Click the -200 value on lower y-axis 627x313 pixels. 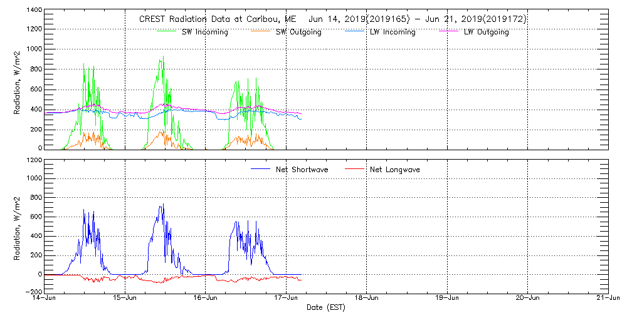pos(33,292)
